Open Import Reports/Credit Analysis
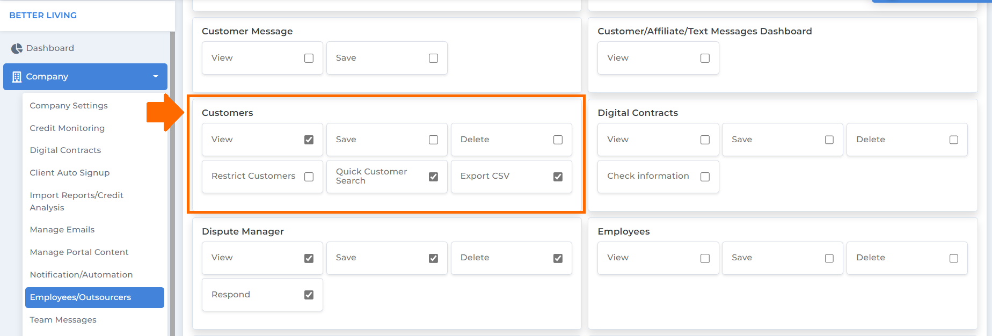This screenshot has width=992, height=336. (77, 201)
